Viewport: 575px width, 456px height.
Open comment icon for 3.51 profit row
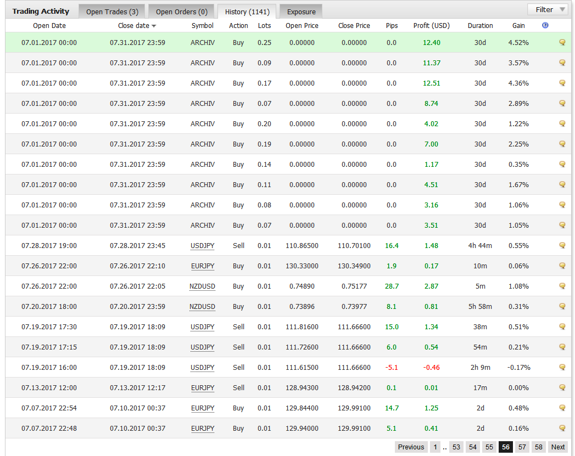(562, 225)
